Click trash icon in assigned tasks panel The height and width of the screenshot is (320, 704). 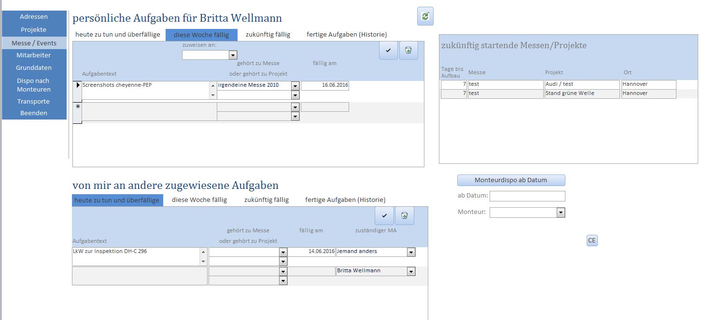pos(405,215)
